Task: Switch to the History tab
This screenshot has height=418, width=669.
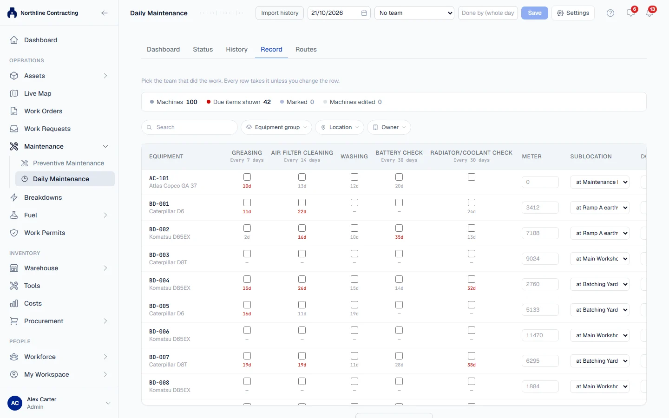Action: pyautogui.click(x=237, y=49)
